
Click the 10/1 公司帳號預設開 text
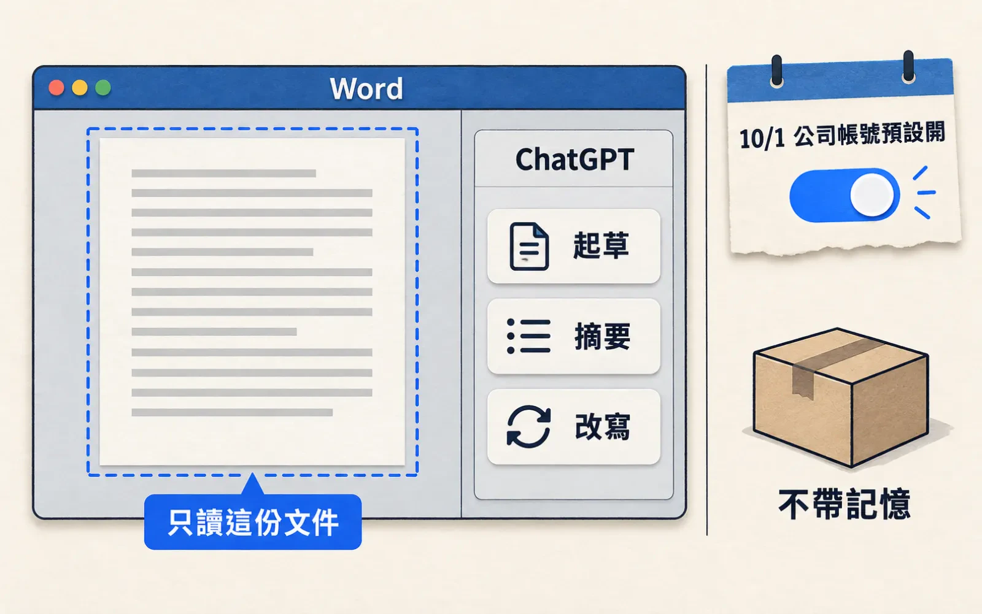tap(842, 135)
